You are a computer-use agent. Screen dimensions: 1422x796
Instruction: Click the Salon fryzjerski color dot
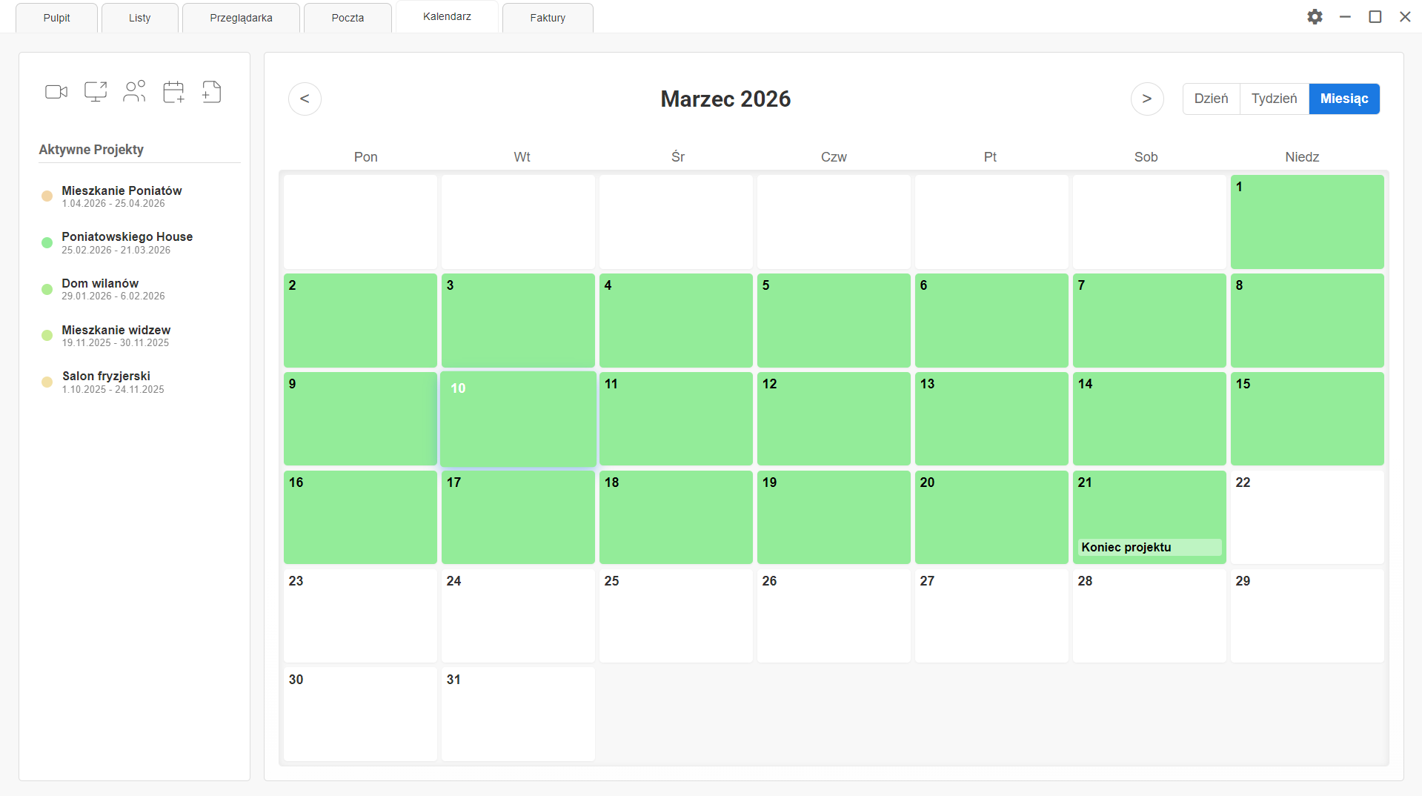[x=47, y=382]
